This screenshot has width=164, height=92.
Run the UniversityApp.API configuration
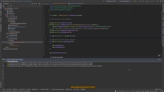[133, 1]
